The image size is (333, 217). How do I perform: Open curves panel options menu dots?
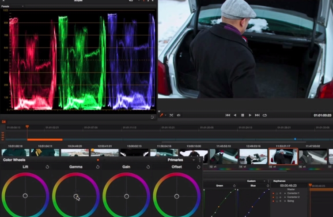click(269, 181)
